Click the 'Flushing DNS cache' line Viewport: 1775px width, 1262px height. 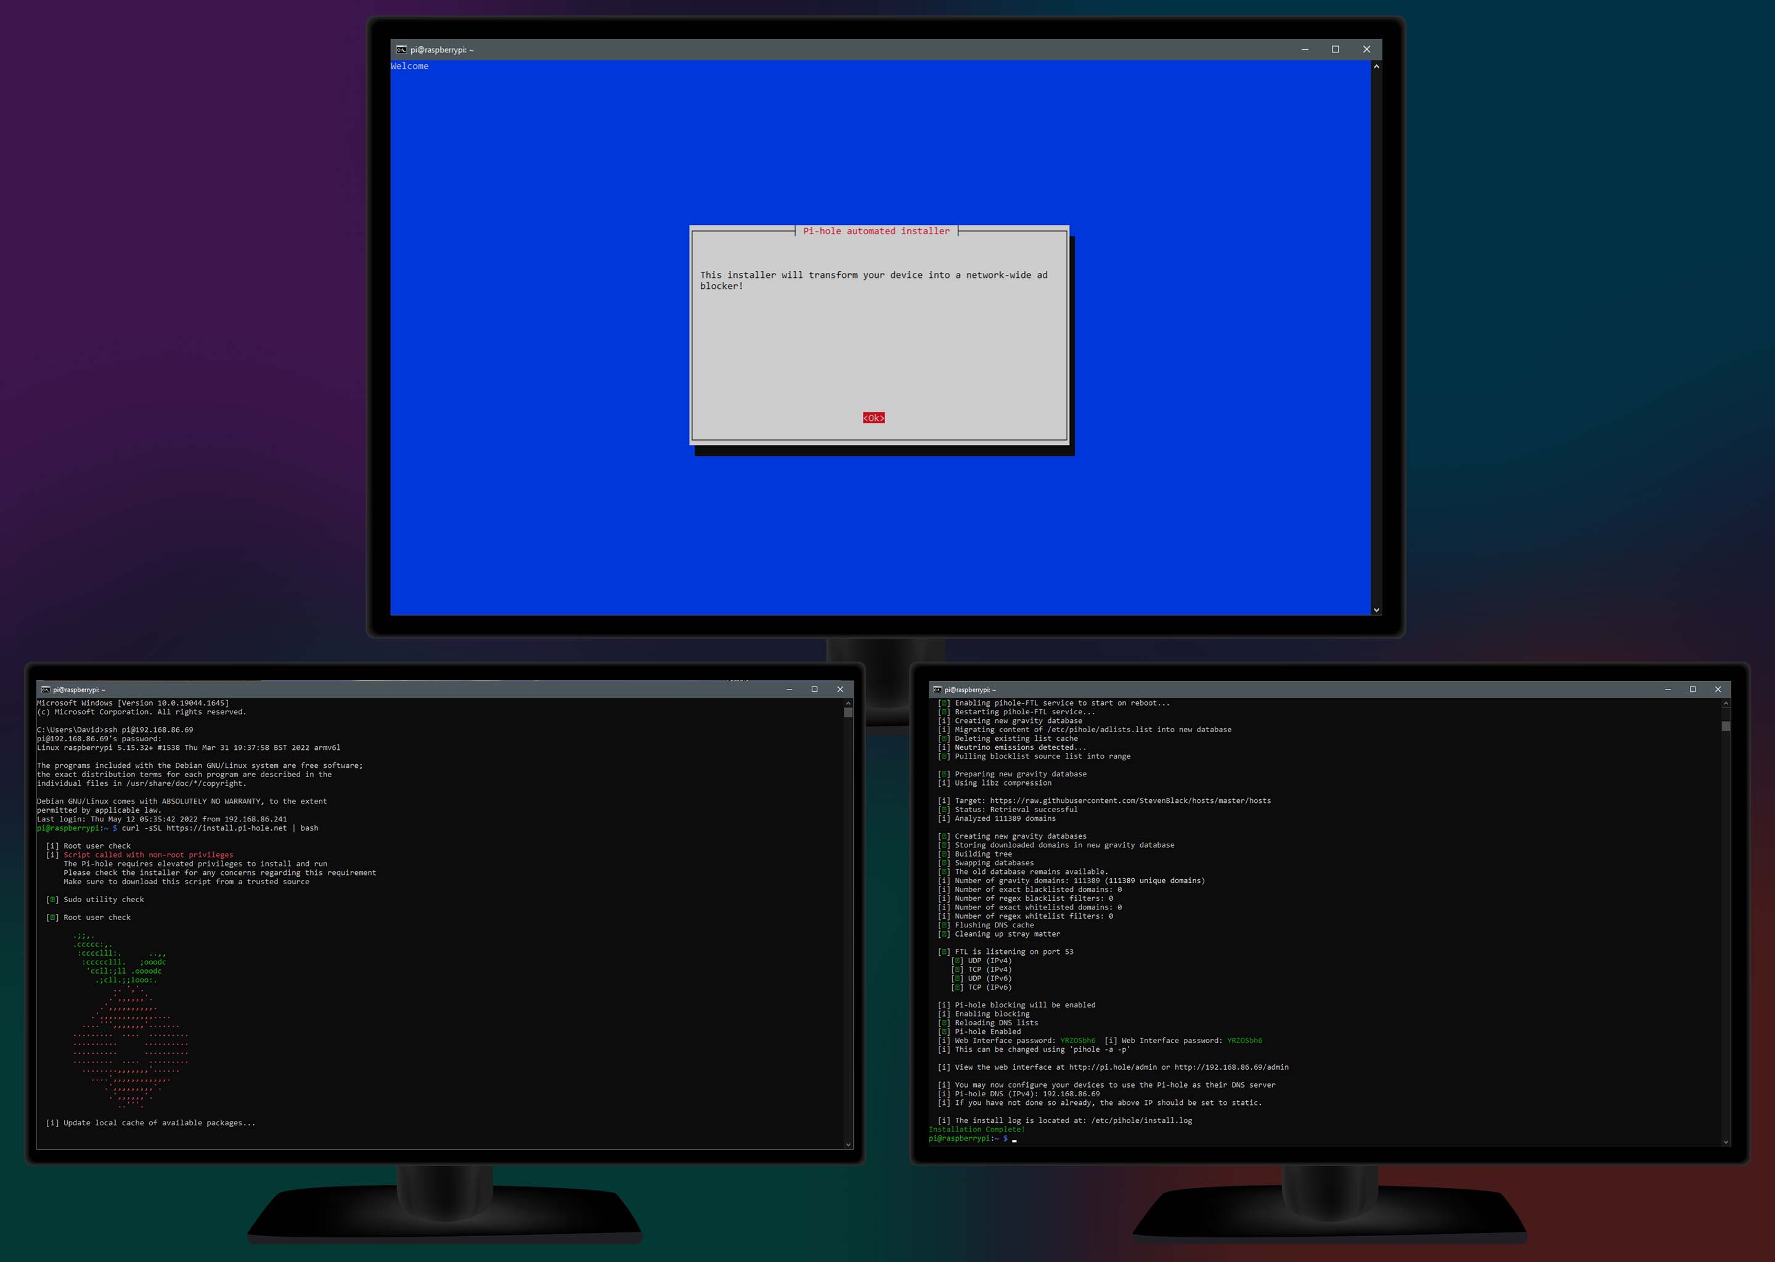coord(986,925)
